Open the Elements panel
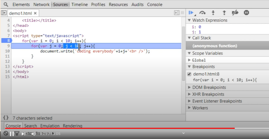 pos(21,4)
